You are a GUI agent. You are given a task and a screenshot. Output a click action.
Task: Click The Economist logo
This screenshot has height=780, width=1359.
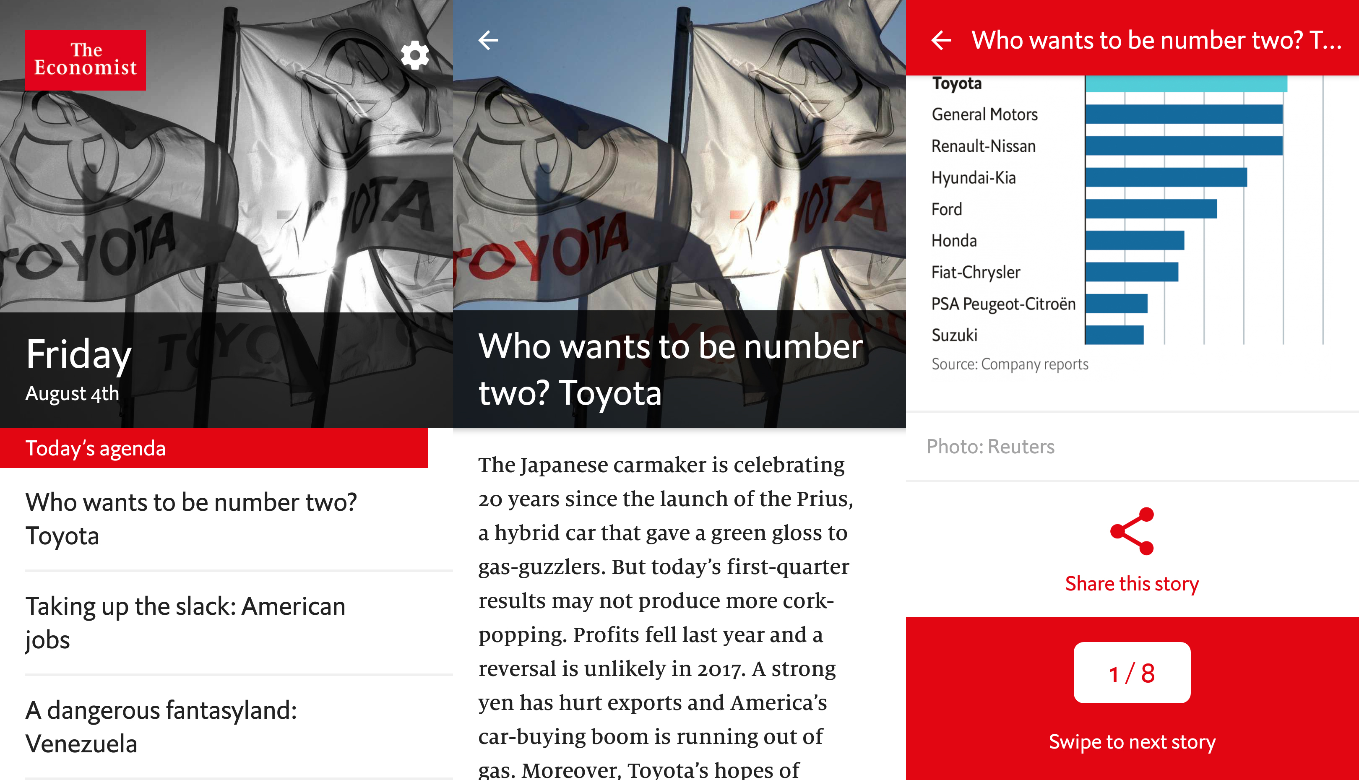point(86,60)
